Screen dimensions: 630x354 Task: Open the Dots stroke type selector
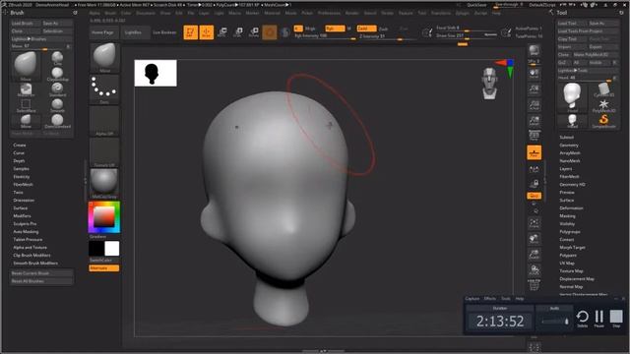click(104, 89)
